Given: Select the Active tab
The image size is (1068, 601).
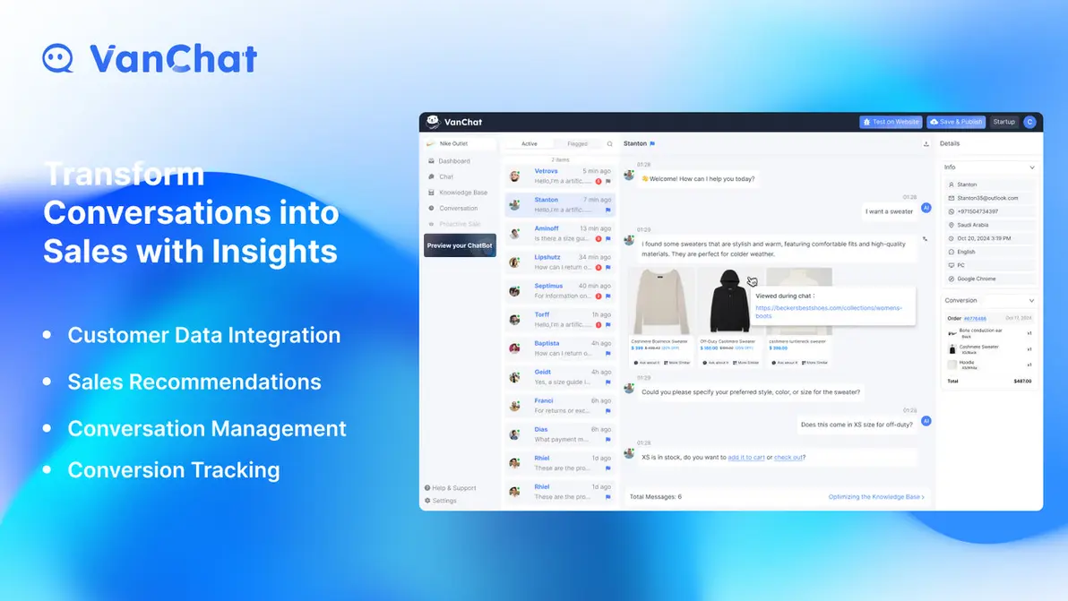Looking at the screenshot, I should click(x=530, y=143).
